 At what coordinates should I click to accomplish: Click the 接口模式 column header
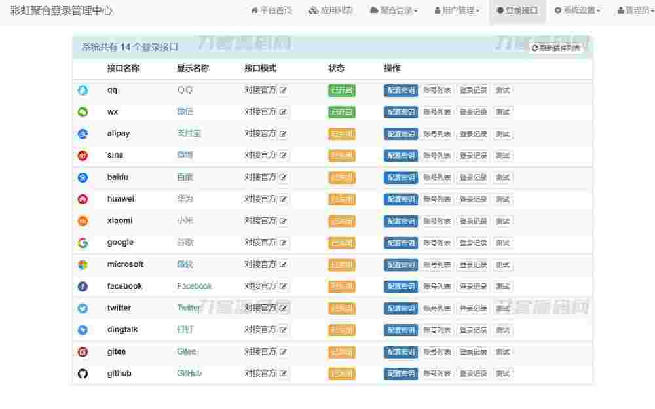click(x=260, y=69)
